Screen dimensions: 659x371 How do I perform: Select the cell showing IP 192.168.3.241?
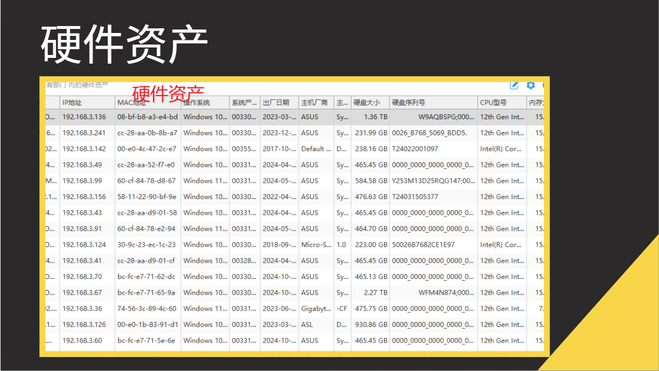click(x=84, y=133)
